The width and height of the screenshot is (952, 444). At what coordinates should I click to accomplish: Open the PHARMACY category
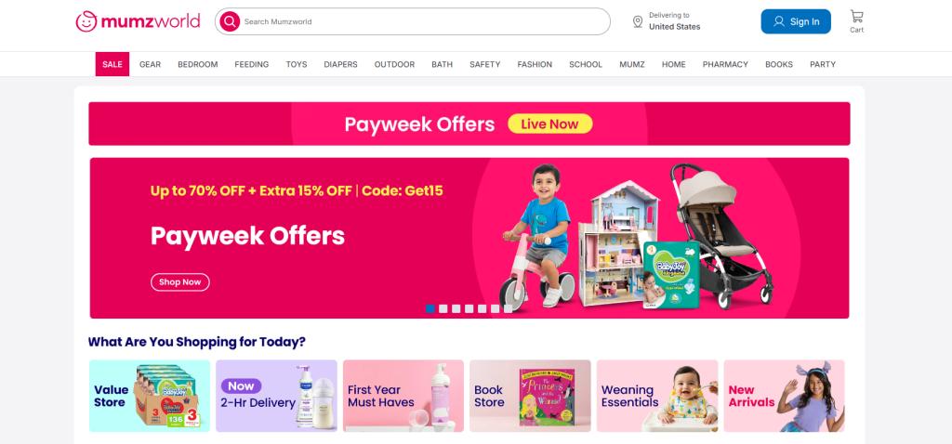coord(725,64)
